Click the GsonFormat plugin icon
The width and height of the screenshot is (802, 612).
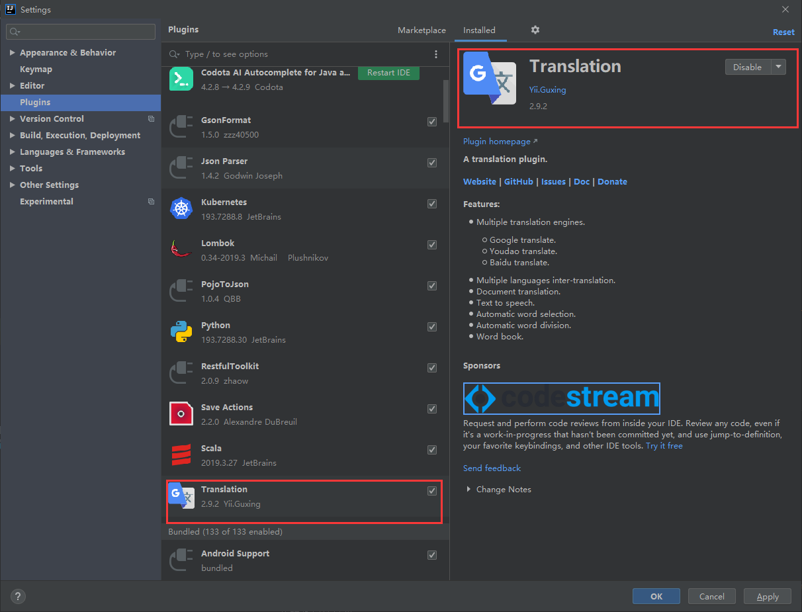(181, 127)
